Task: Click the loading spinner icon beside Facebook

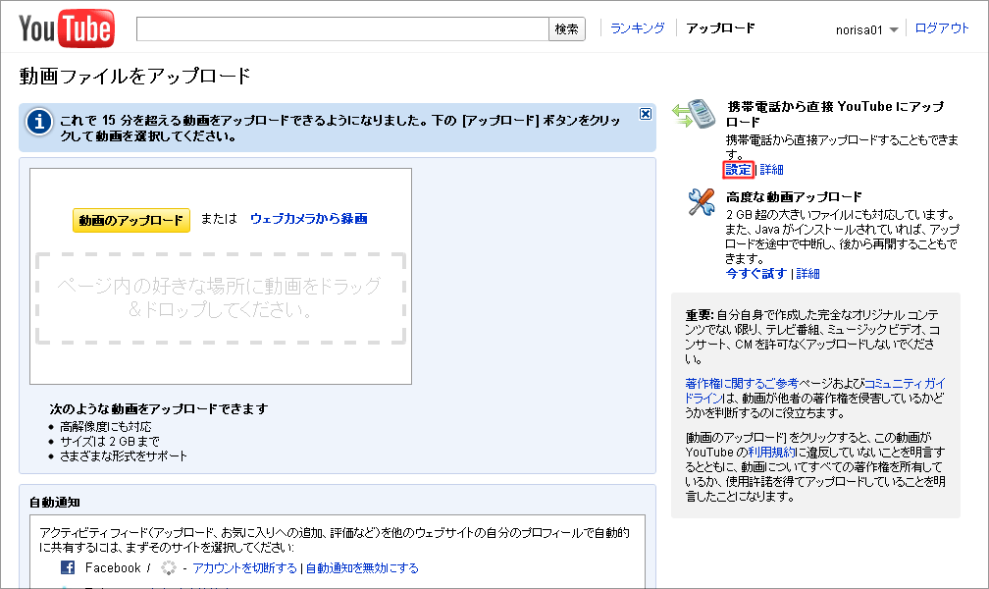Action: tap(169, 567)
